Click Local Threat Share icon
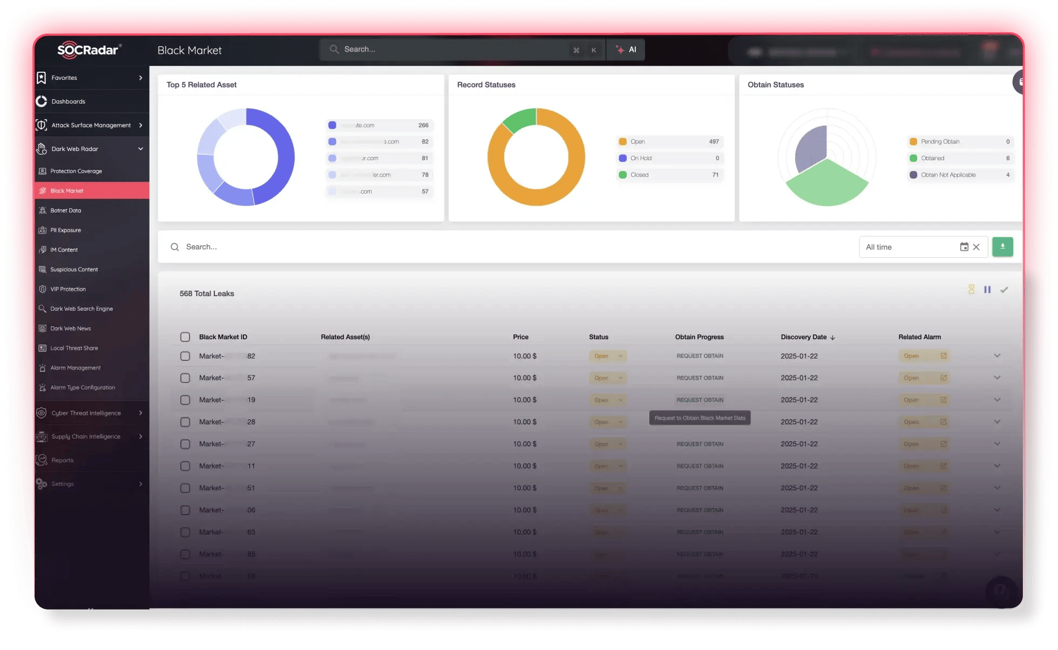This screenshot has height=650, width=1058. pyautogui.click(x=43, y=348)
